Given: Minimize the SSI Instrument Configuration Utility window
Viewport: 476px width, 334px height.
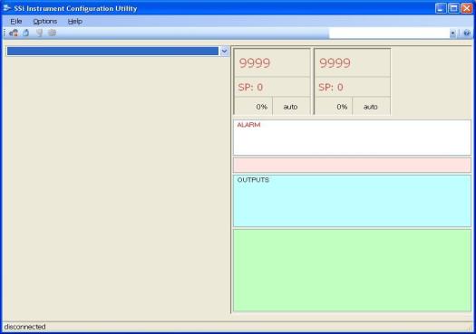Looking at the screenshot, I should 441,8.
